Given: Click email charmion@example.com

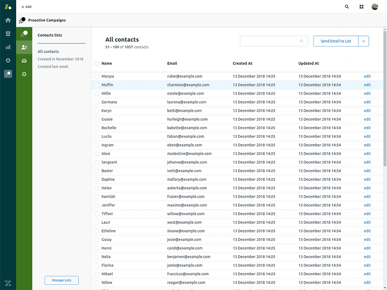Looking at the screenshot, I should tap(188, 85).
